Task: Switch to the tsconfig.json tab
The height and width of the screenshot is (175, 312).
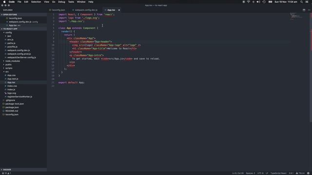Action: pyautogui.click(x=57, y=10)
